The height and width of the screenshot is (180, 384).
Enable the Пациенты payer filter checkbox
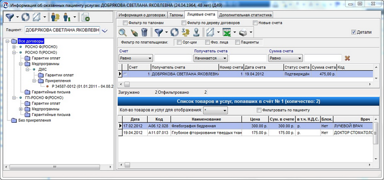(x=238, y=42)
